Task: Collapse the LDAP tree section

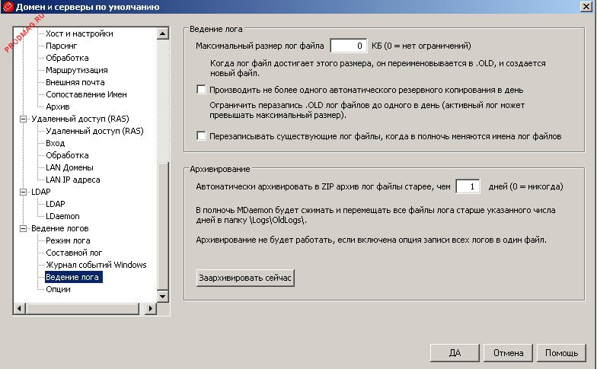Action: (23, 192)
